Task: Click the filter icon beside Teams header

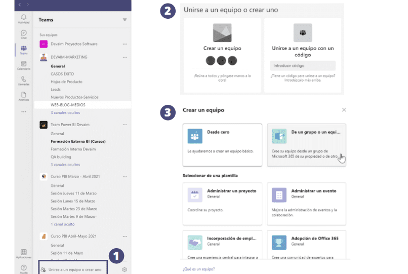Action: (x=125, y=20)
